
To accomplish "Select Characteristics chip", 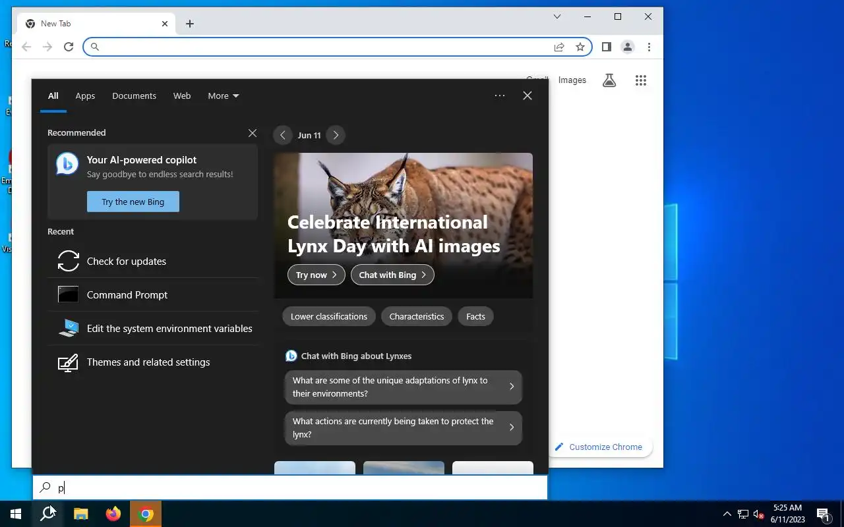I will (x=417, y=316).
